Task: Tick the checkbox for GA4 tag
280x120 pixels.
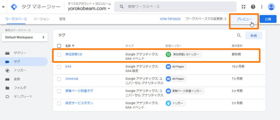Action: 59,67
